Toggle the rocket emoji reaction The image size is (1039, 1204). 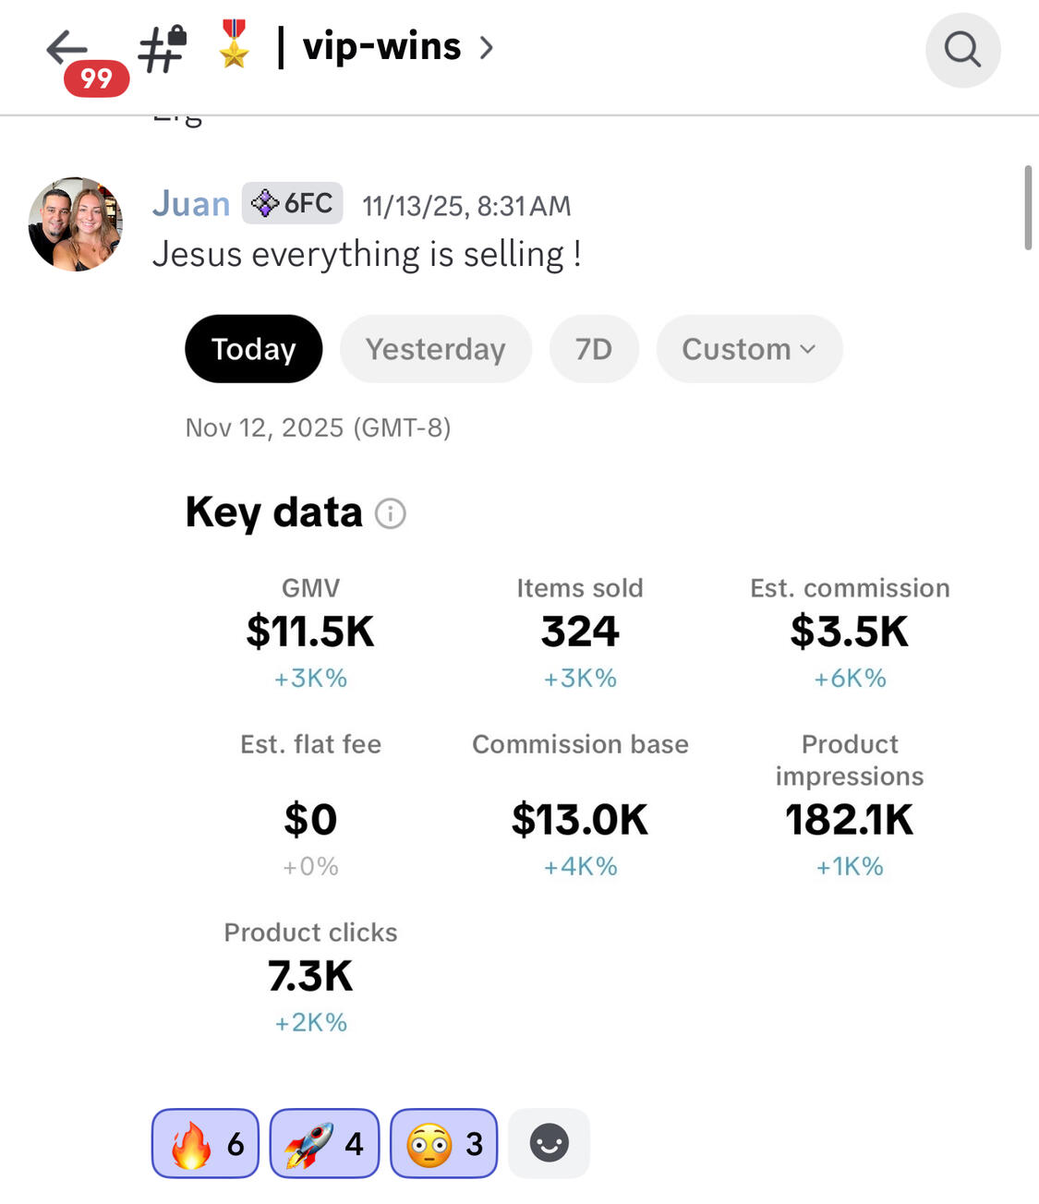pyautogui.click(x=324, y=1143)
